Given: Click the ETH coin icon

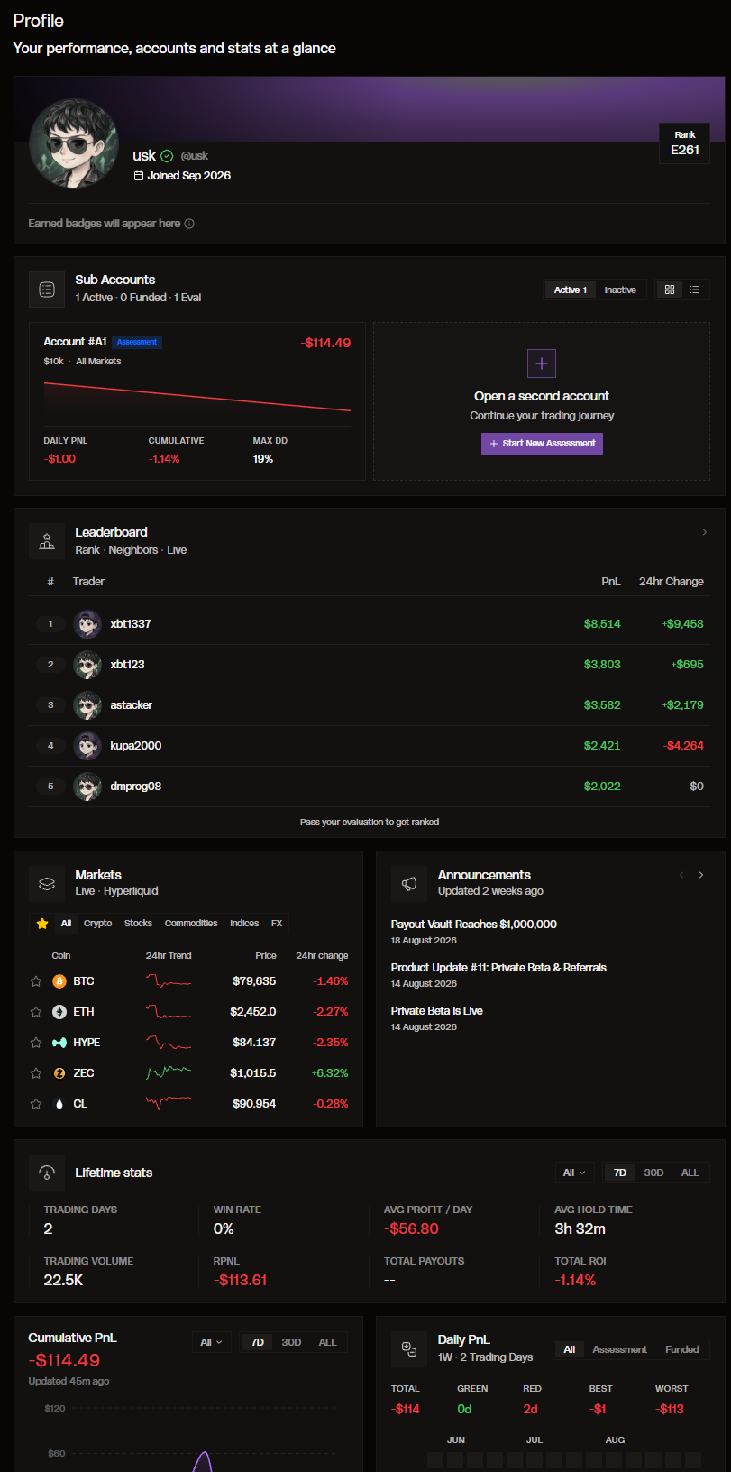Looking at the screenshot, I should [x=59, y=1012].
